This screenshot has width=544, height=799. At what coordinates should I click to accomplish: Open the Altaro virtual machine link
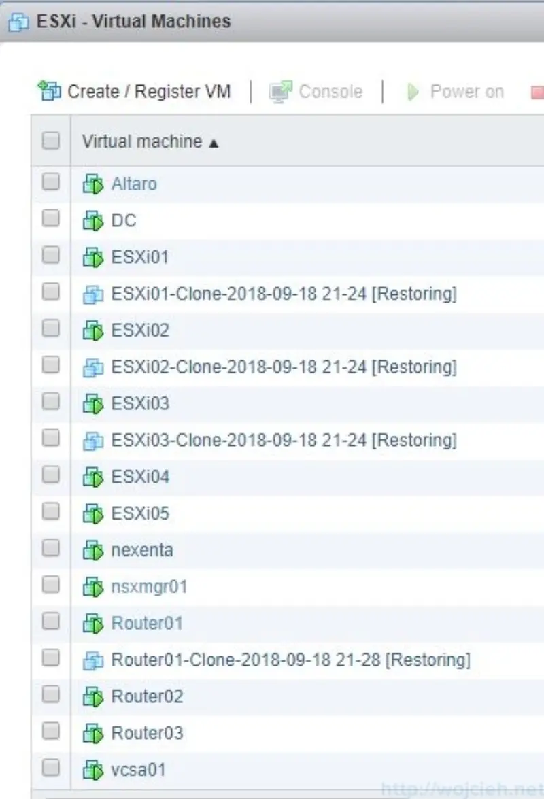coord(133,183)
